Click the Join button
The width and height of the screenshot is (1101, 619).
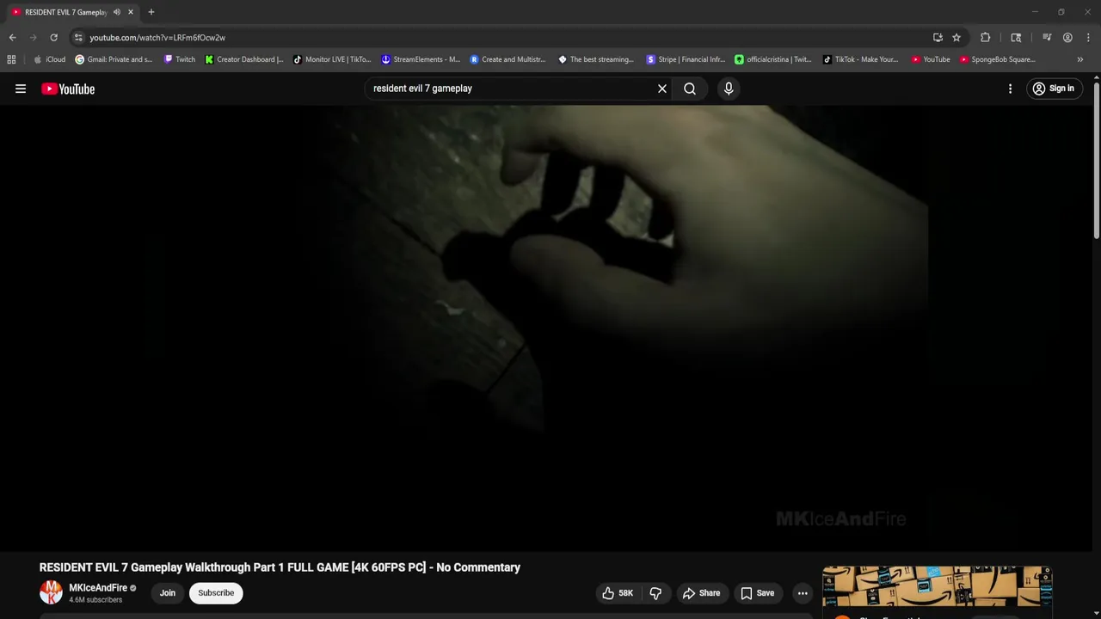tap(167, 592)
